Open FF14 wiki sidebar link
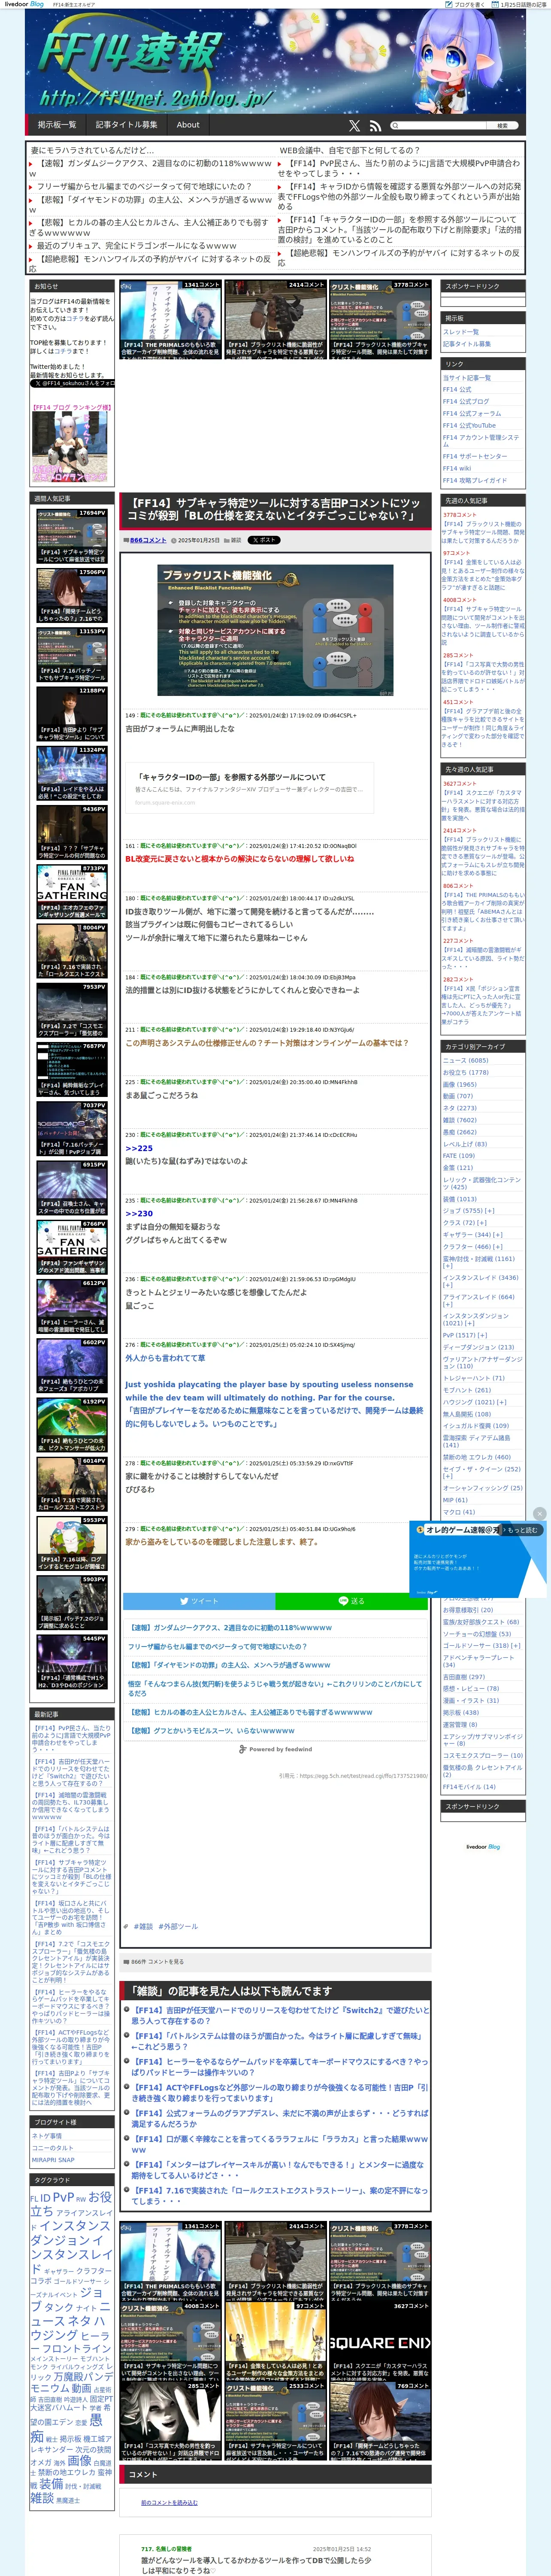551x2576 pixels. 457,468
